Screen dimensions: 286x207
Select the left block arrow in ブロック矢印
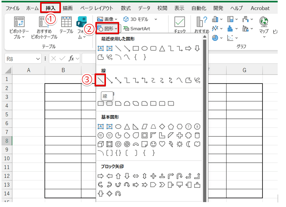[x=109, y=176]
